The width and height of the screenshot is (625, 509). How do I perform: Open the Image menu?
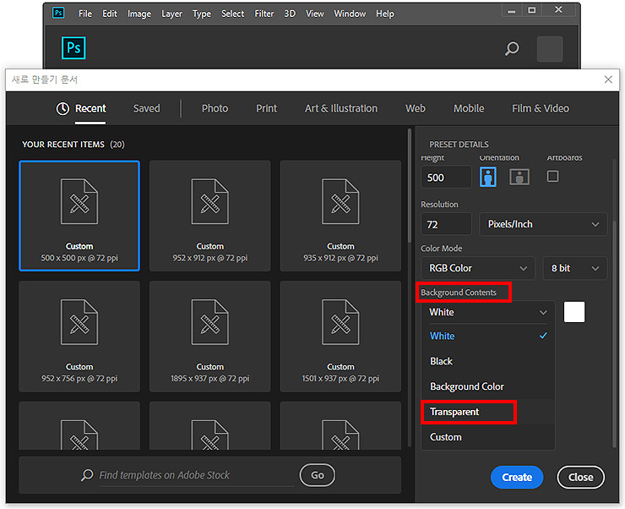139,14
